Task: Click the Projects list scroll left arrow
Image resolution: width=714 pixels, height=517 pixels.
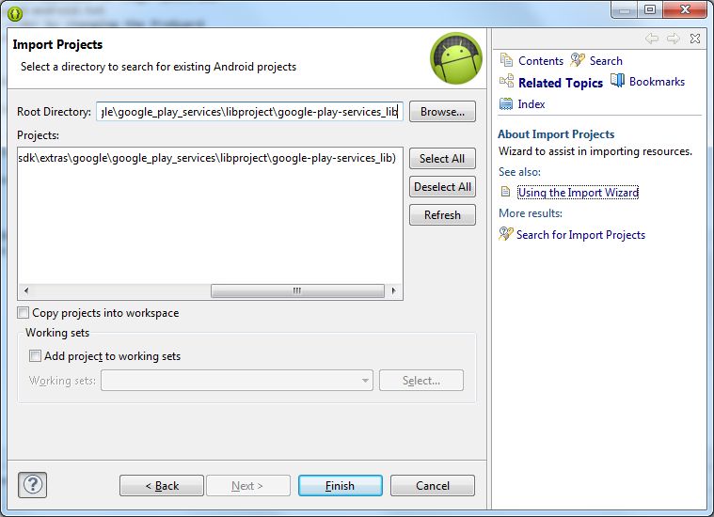Action: point(26,290)
